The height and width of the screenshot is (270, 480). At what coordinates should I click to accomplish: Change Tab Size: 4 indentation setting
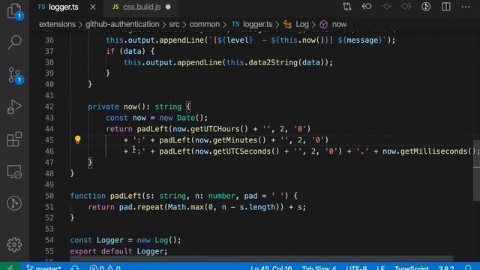(x=319, y=267)
